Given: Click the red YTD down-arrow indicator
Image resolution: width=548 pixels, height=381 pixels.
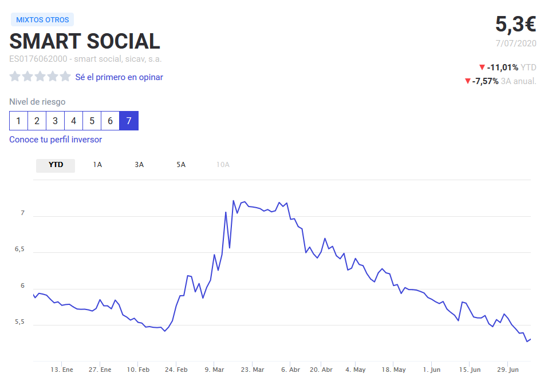Looking at the screenshot, I should 482,68.
